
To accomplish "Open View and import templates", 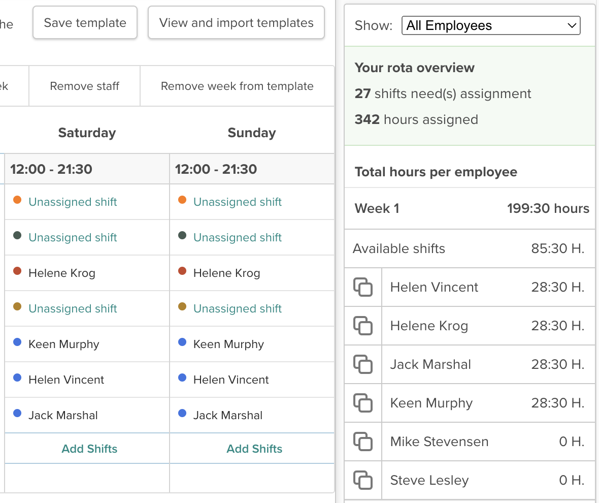I will (x=236, y=23).
